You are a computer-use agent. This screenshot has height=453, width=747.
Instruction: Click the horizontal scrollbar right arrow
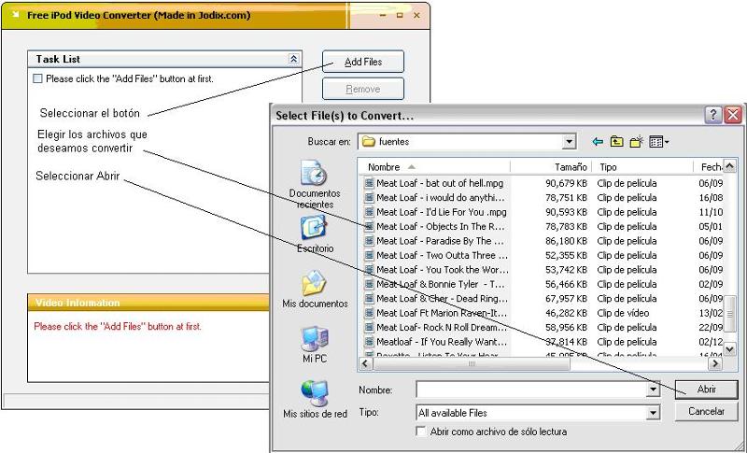(x=715, y=364)
